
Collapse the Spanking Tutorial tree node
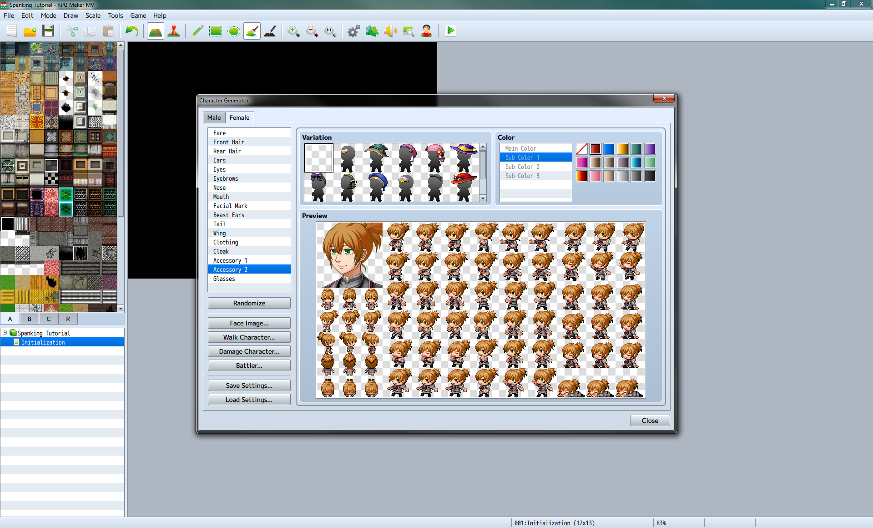(5, 333)
